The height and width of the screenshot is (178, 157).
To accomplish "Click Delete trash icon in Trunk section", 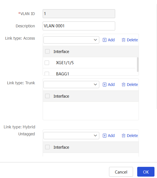I will click(124, 85).
